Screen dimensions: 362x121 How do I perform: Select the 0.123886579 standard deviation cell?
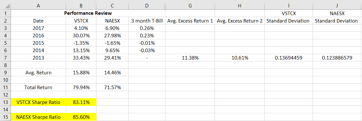coord(337,58)
